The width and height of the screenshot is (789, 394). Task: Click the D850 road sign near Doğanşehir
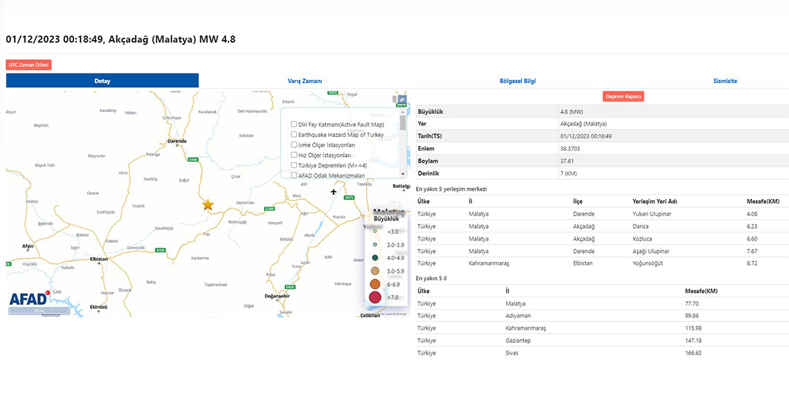pos(290,287)
